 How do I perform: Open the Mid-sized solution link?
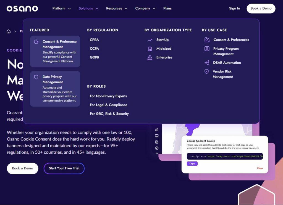coord(164,49)
